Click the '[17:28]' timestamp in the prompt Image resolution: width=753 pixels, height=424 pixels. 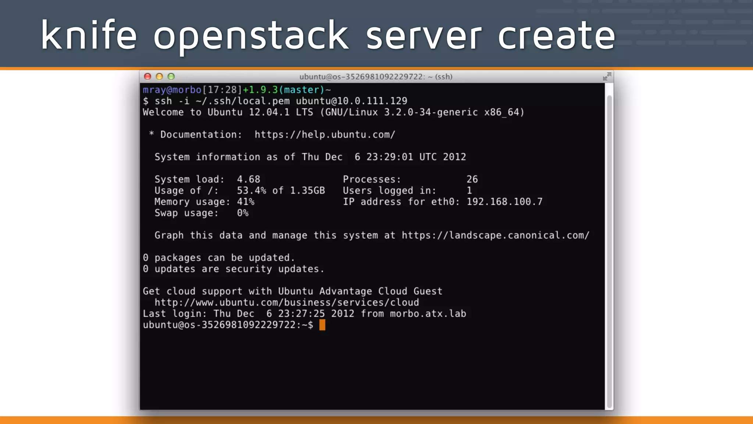(x=222, y=90)
